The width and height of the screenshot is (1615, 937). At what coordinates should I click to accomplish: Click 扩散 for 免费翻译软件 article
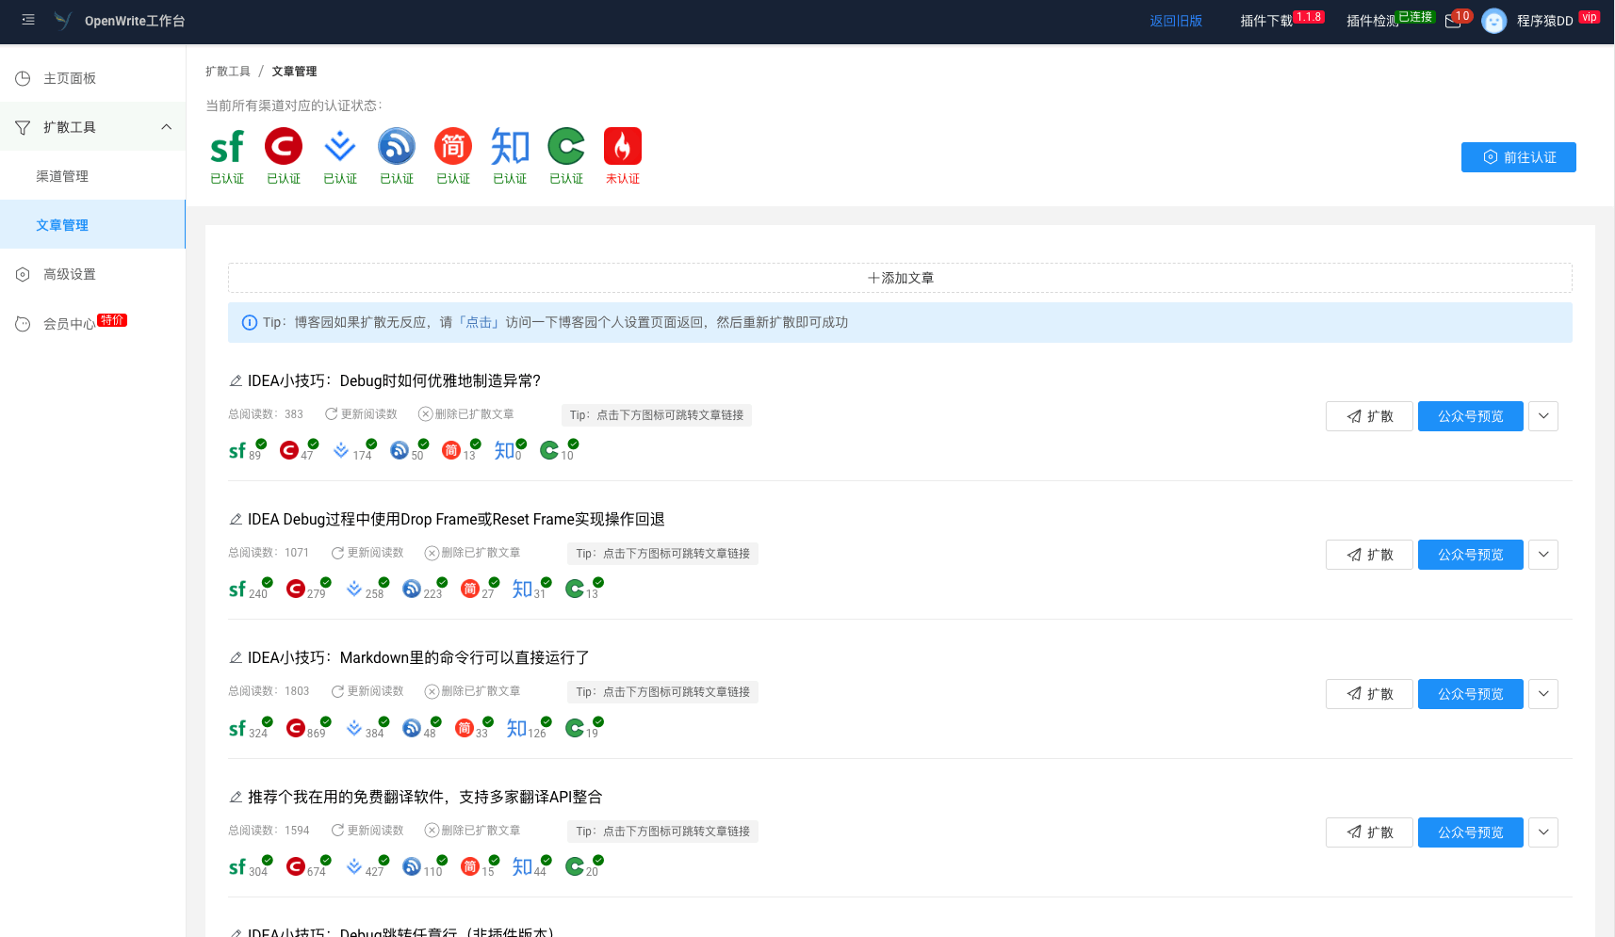pyautogui.click(x=1370, y=832)
